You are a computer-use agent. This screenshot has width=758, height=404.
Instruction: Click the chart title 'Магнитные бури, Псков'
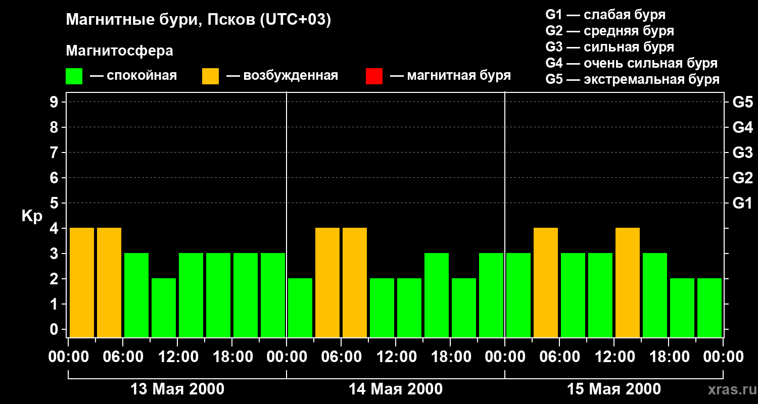tap(198, 20)
